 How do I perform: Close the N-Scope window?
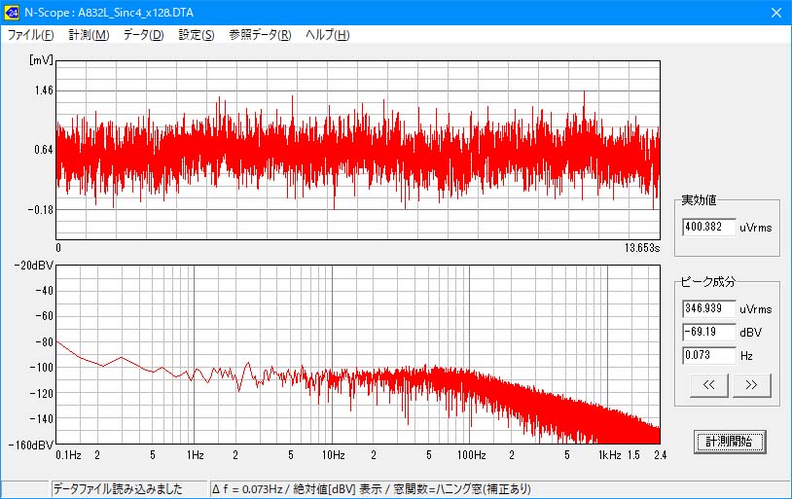774,13
